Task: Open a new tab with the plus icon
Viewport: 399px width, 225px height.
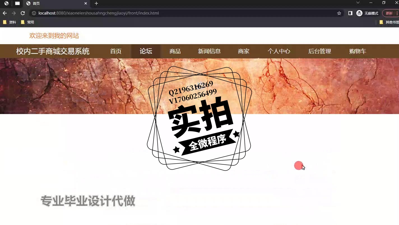Action: click(x=96, y=3)
